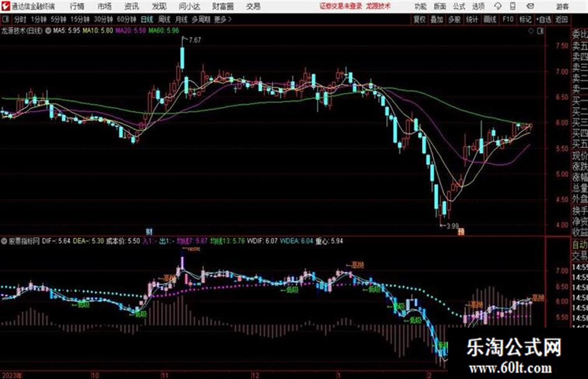Click the 游客 user account label
The height and width of the screenshot is (379, 588).
click(x=562, y=6)
